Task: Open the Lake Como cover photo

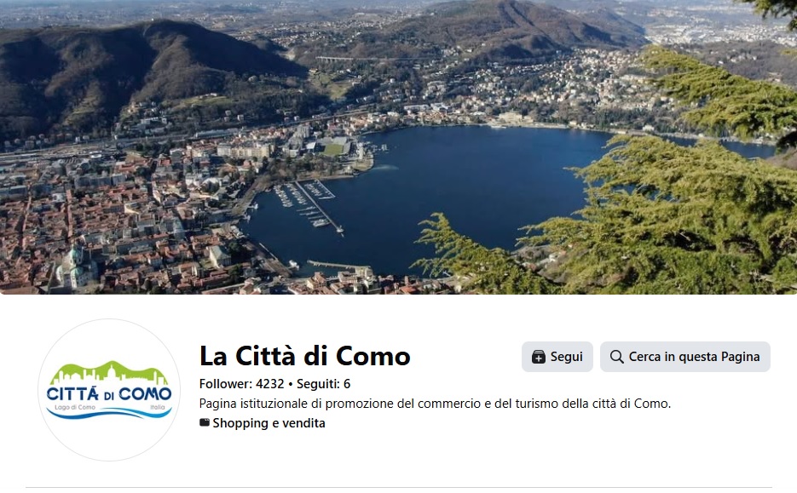Action: coord(399,147)
